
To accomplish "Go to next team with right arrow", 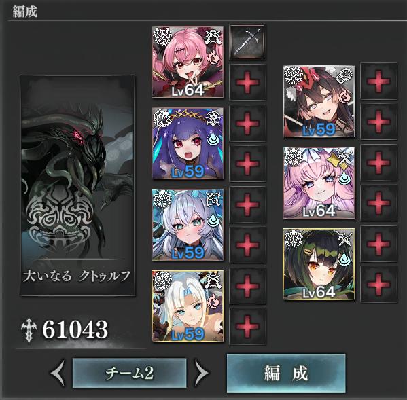I will [201, 373].
